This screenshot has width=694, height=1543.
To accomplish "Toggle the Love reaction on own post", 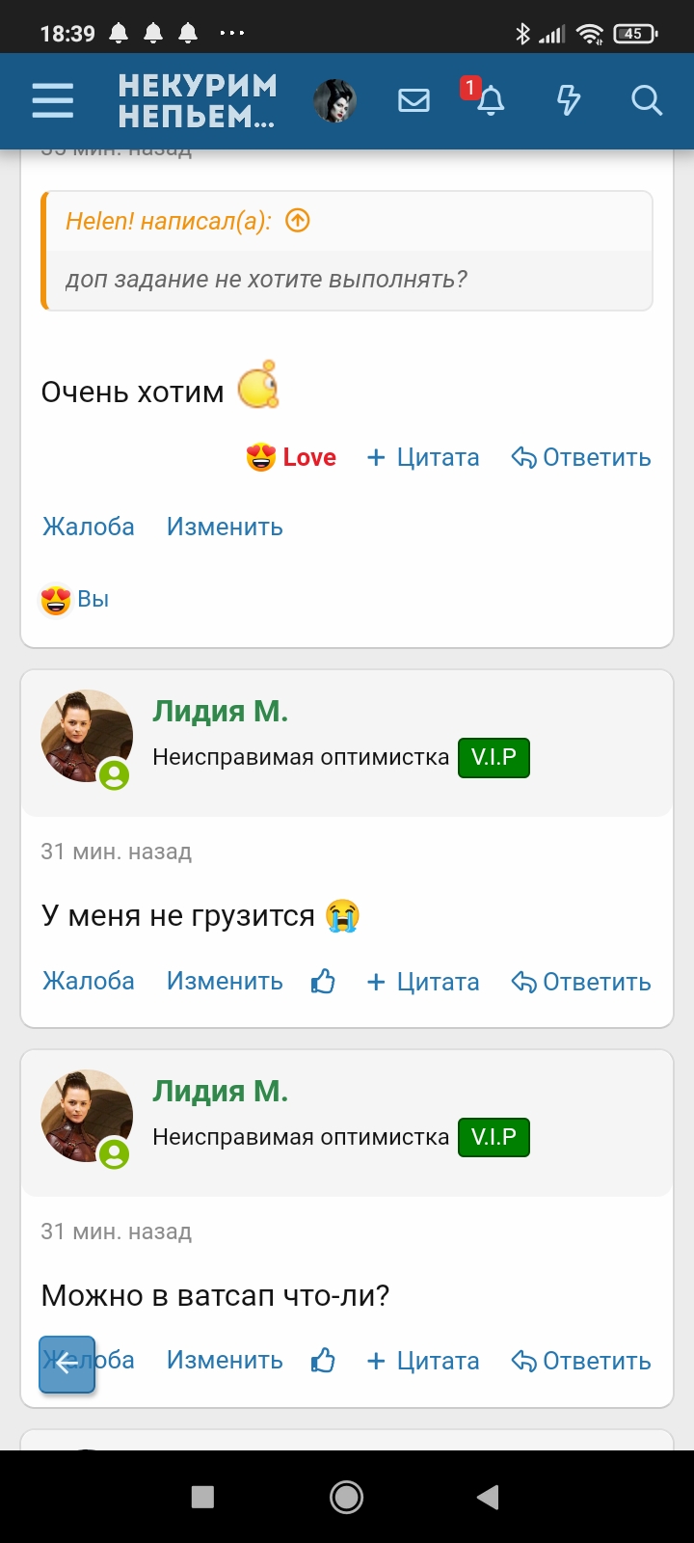I will point(292,457).
